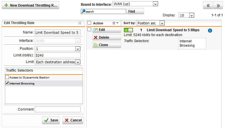Tick the checkbox for rule 1 row

tap(89, 29)
